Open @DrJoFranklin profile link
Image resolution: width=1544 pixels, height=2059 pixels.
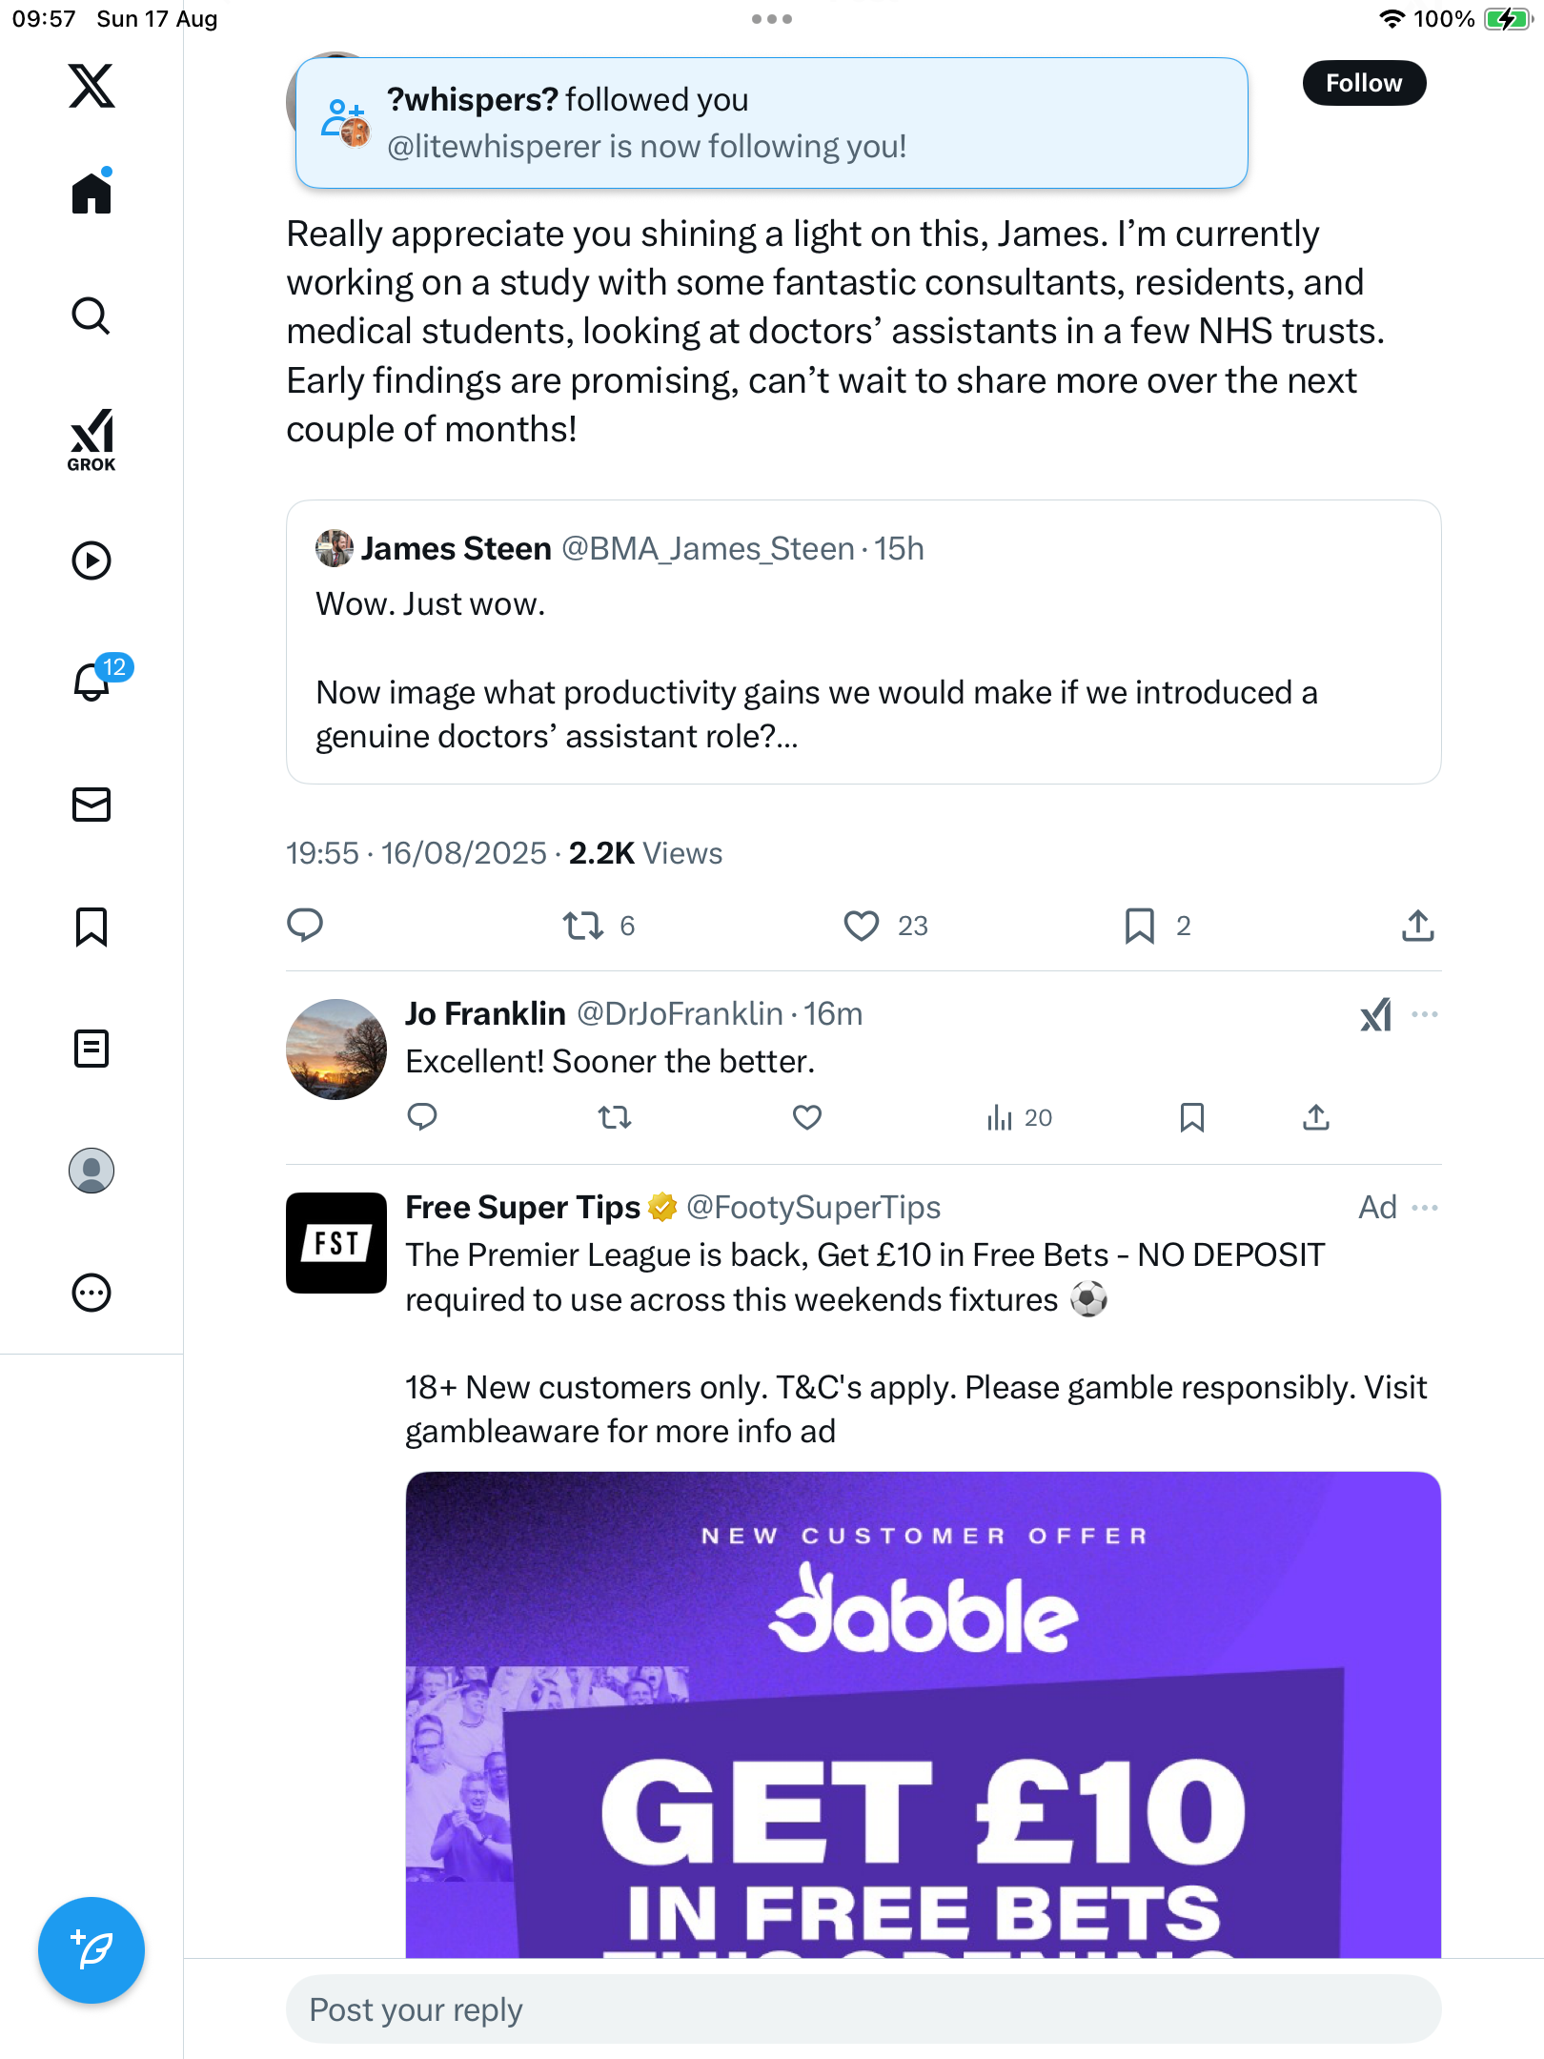coord(680,1014)
